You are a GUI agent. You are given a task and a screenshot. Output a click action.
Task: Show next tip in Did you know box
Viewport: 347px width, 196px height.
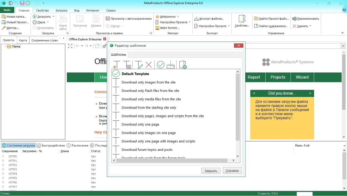tap(310, 93)
